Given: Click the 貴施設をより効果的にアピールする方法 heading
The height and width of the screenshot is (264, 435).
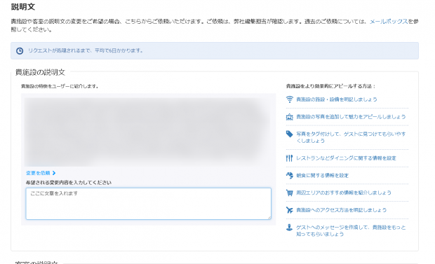Looking at the screenshot, I should pos(330,86).
